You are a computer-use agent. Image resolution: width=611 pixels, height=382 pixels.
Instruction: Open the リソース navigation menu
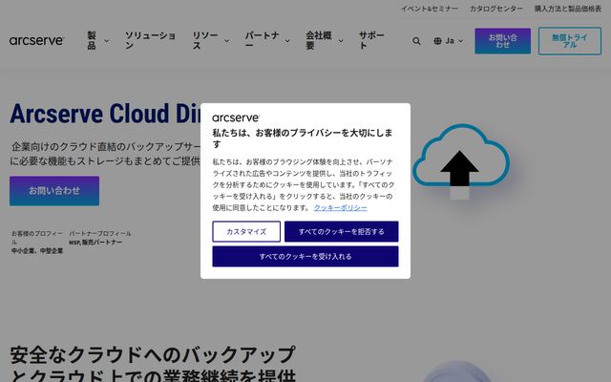(x=205, y=40)
